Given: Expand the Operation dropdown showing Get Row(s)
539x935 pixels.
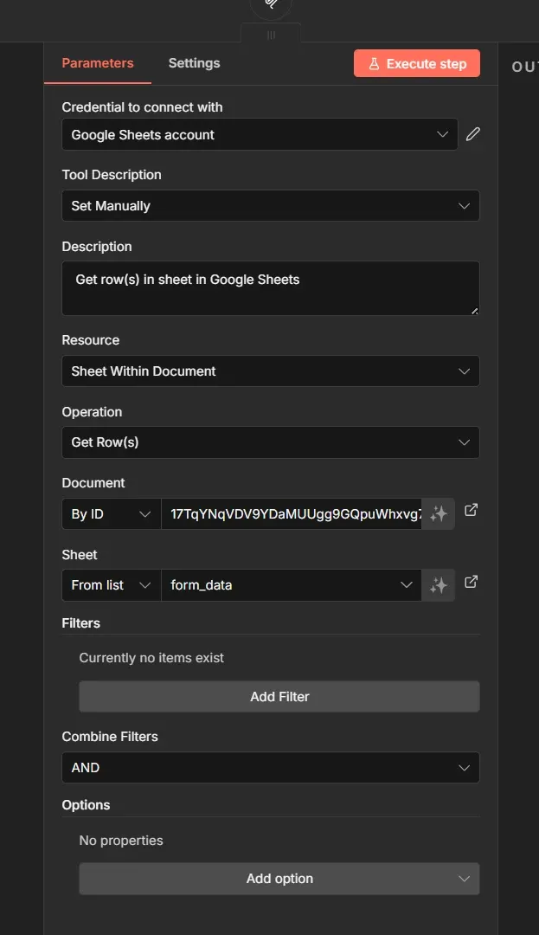Looking at the screenshot, I should tap(270, 442).
